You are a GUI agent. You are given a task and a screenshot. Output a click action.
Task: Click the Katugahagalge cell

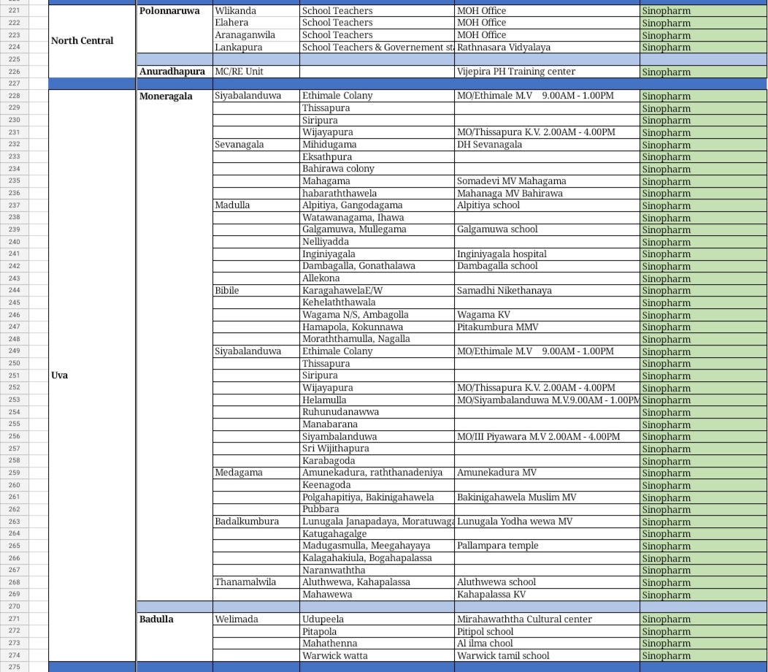click(x=377, y=533)
